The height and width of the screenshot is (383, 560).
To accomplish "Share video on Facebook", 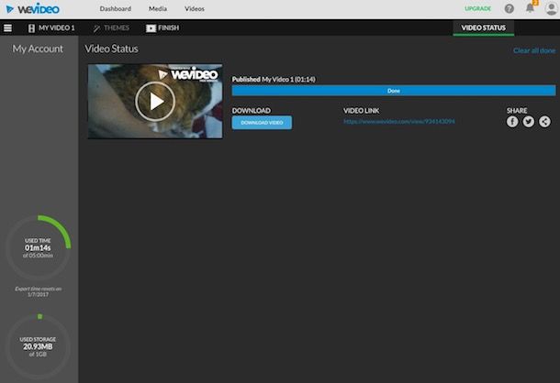I will (x=512, y=122).
